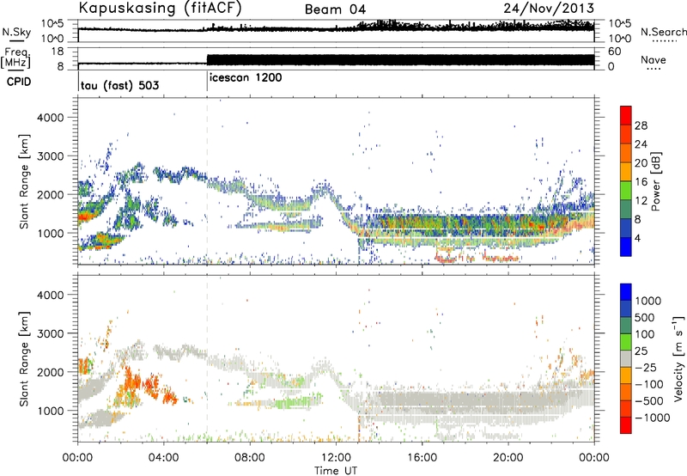
Task: Click the '20:00' time axis tick label
Action: point(508,458)
